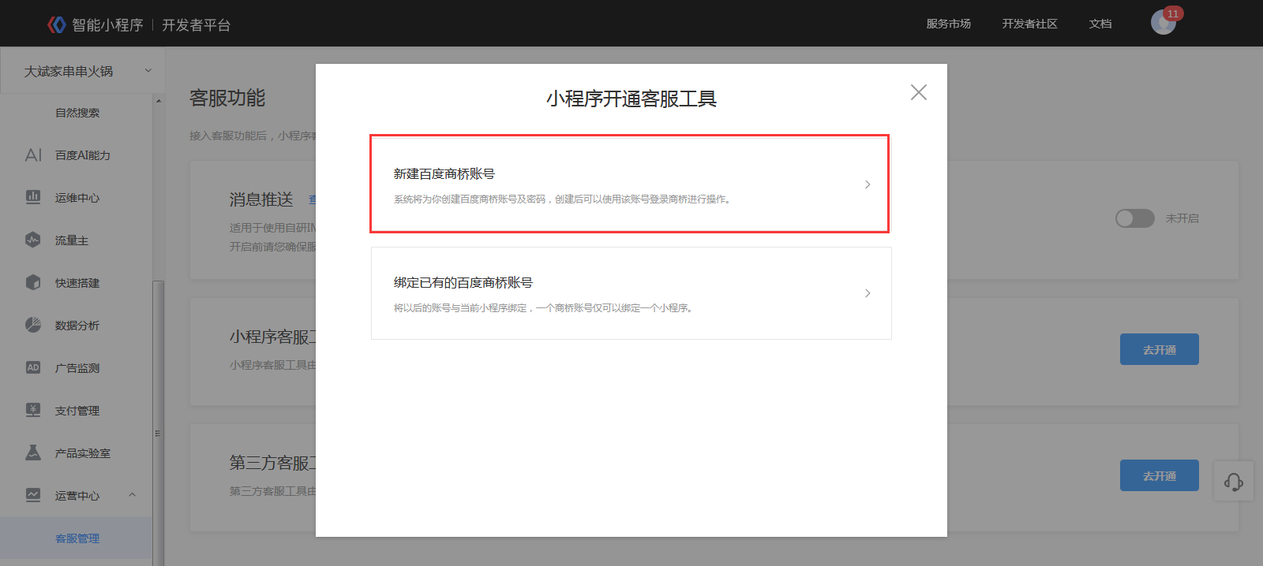This screenshot has width=1263, height=566.
Task: Open 服务市场 in top navigation
Action: click(x=949, y=24)
